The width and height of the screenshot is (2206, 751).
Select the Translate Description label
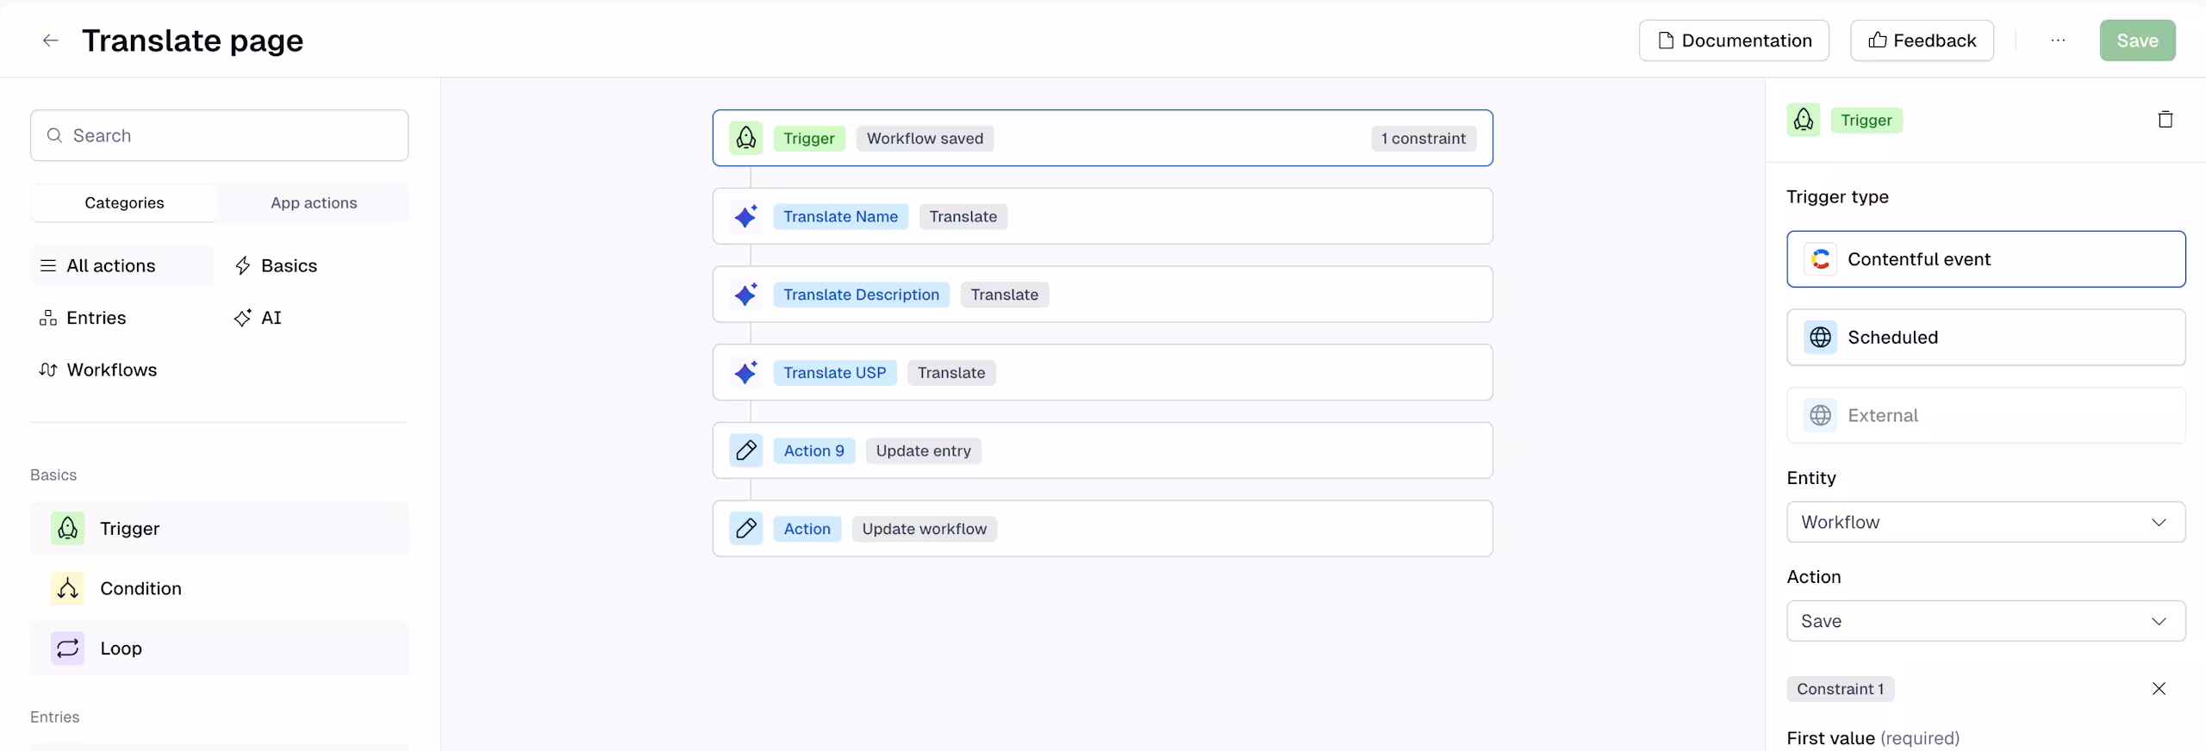point(861,295)
